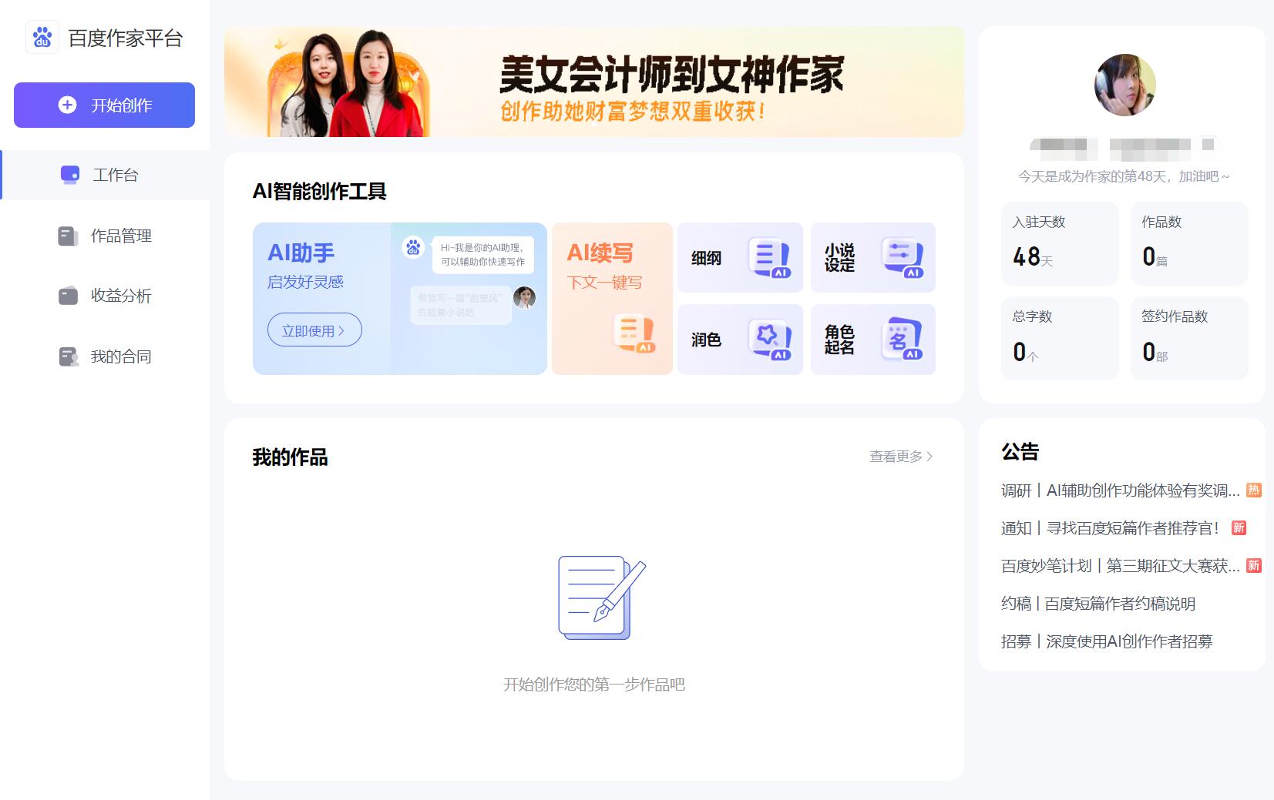Open the 工作台 sidebar menu
This screenshot has width=1274, height=800.
(x=105, y=175)
